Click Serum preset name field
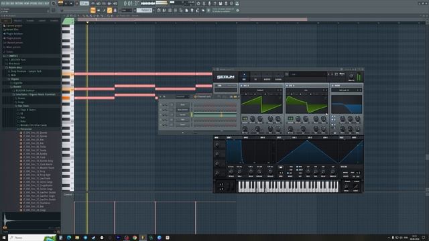This screenshot has width=429, height=241. pyautogui.click(x=308, y=74)
